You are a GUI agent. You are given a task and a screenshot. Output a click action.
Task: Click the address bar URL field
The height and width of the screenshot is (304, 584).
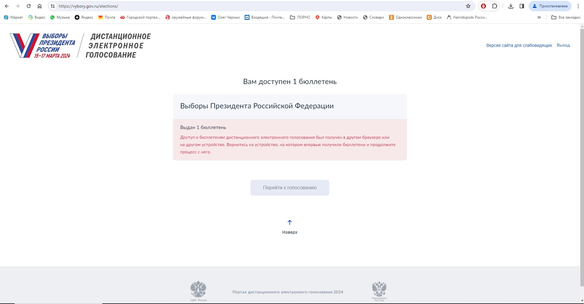pos(244,6)
